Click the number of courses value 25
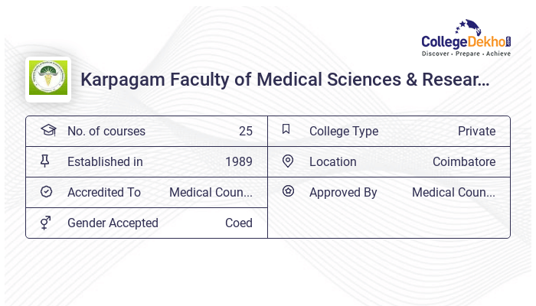The width and height of the screenshot is (536, 306). (245, 132)
